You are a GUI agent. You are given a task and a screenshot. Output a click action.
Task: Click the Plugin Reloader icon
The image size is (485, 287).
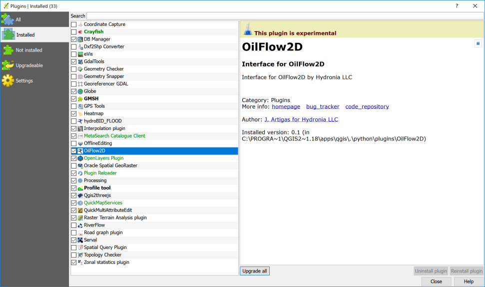[80, 173]
